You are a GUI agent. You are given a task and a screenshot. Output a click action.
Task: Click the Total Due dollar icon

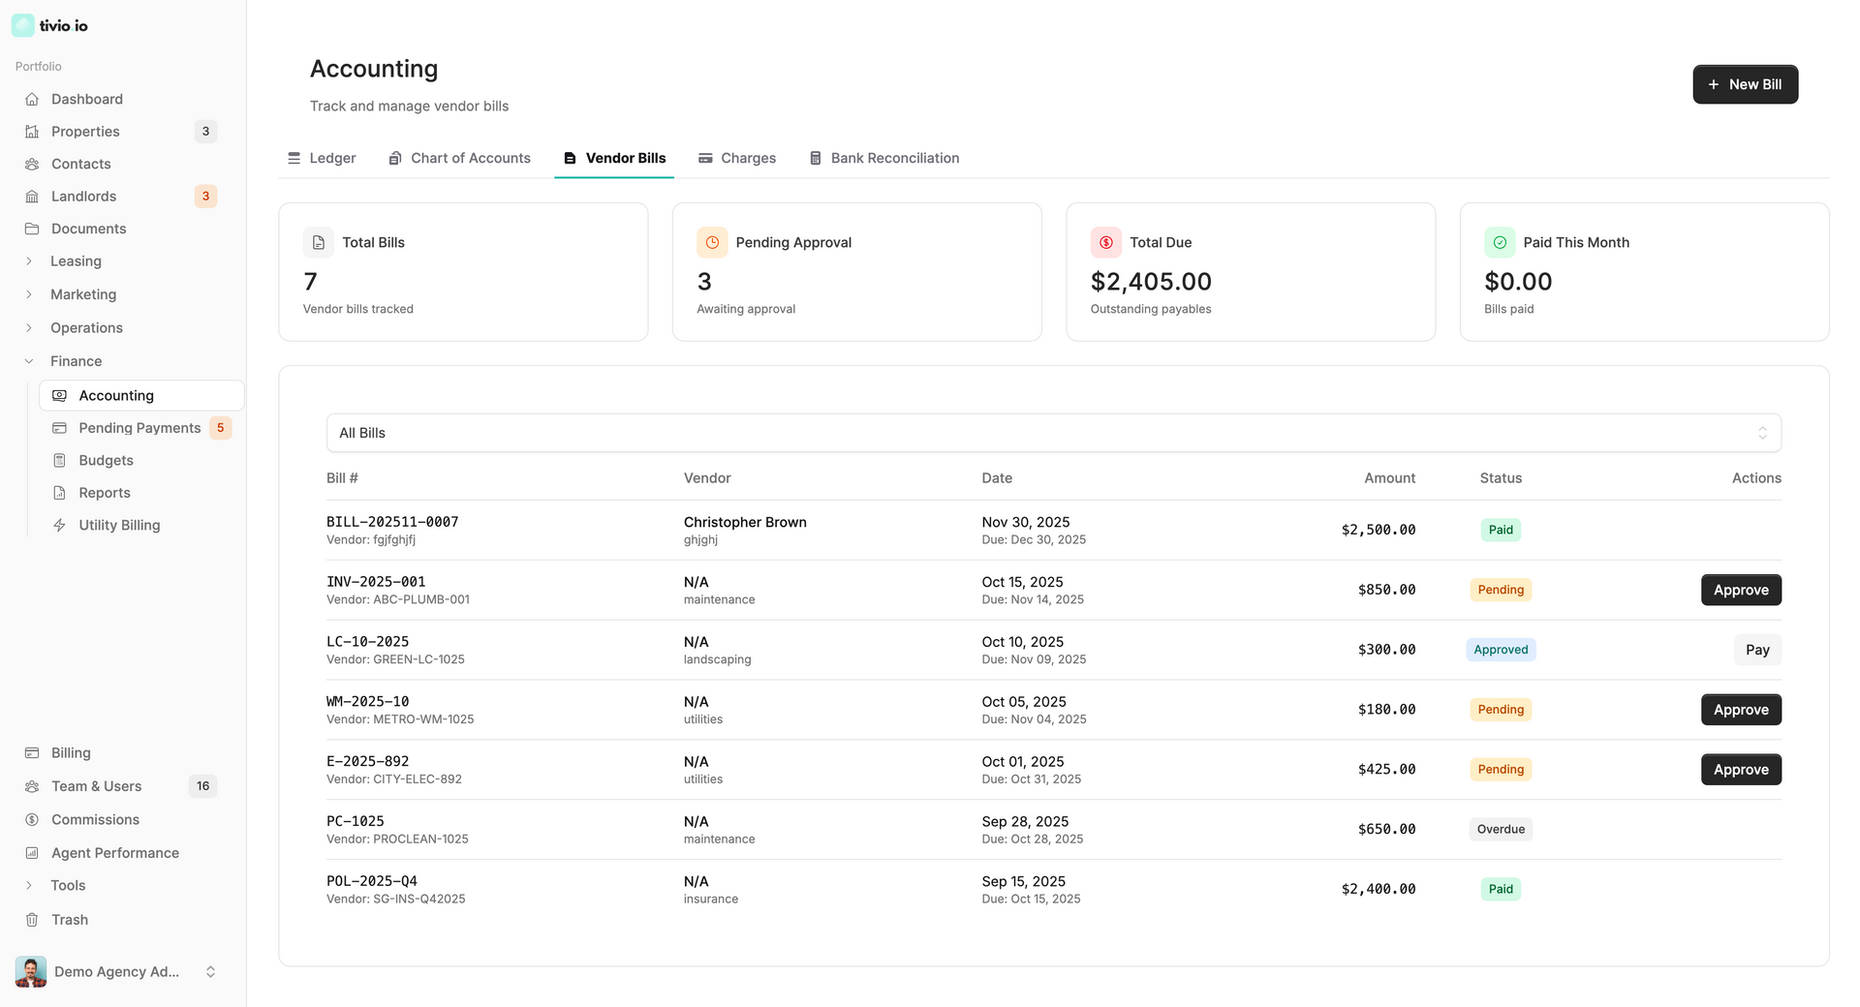click(x=1105, y=242)
